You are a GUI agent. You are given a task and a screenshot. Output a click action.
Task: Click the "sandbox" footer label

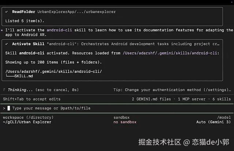121,117
